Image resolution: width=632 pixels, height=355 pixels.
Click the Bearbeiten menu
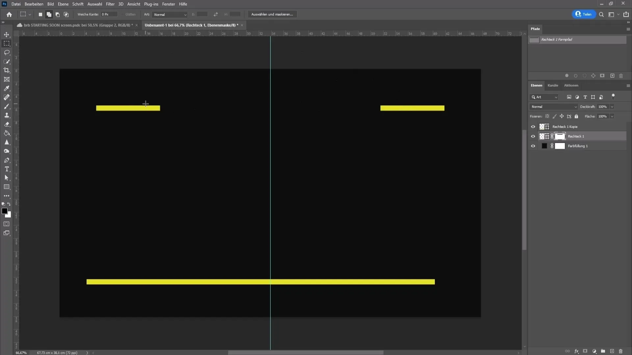tap(34, 4)
